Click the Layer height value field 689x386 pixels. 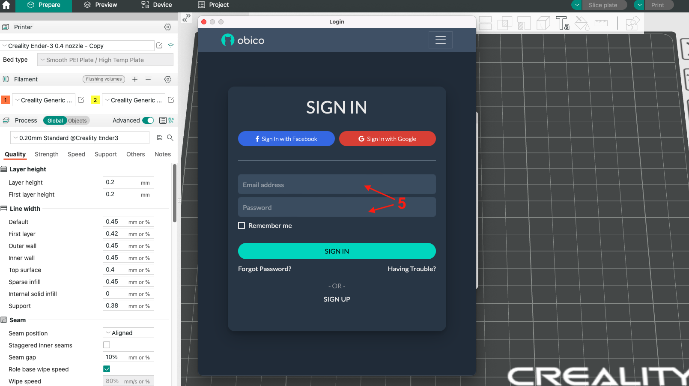click(128, 182)
